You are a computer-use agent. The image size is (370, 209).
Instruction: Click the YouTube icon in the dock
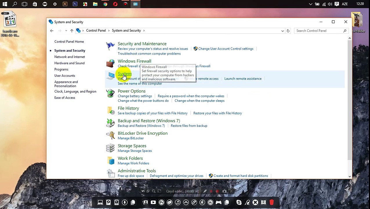[153, 202]
